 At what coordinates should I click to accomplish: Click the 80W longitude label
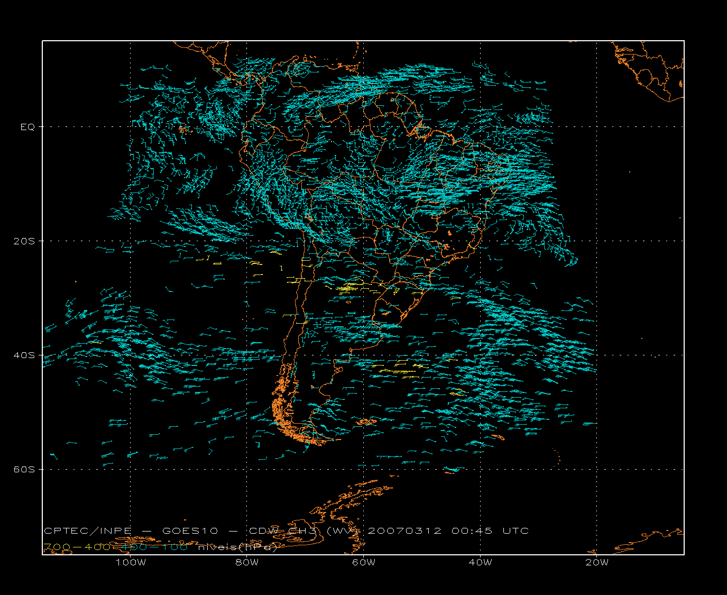click(247, 562)
